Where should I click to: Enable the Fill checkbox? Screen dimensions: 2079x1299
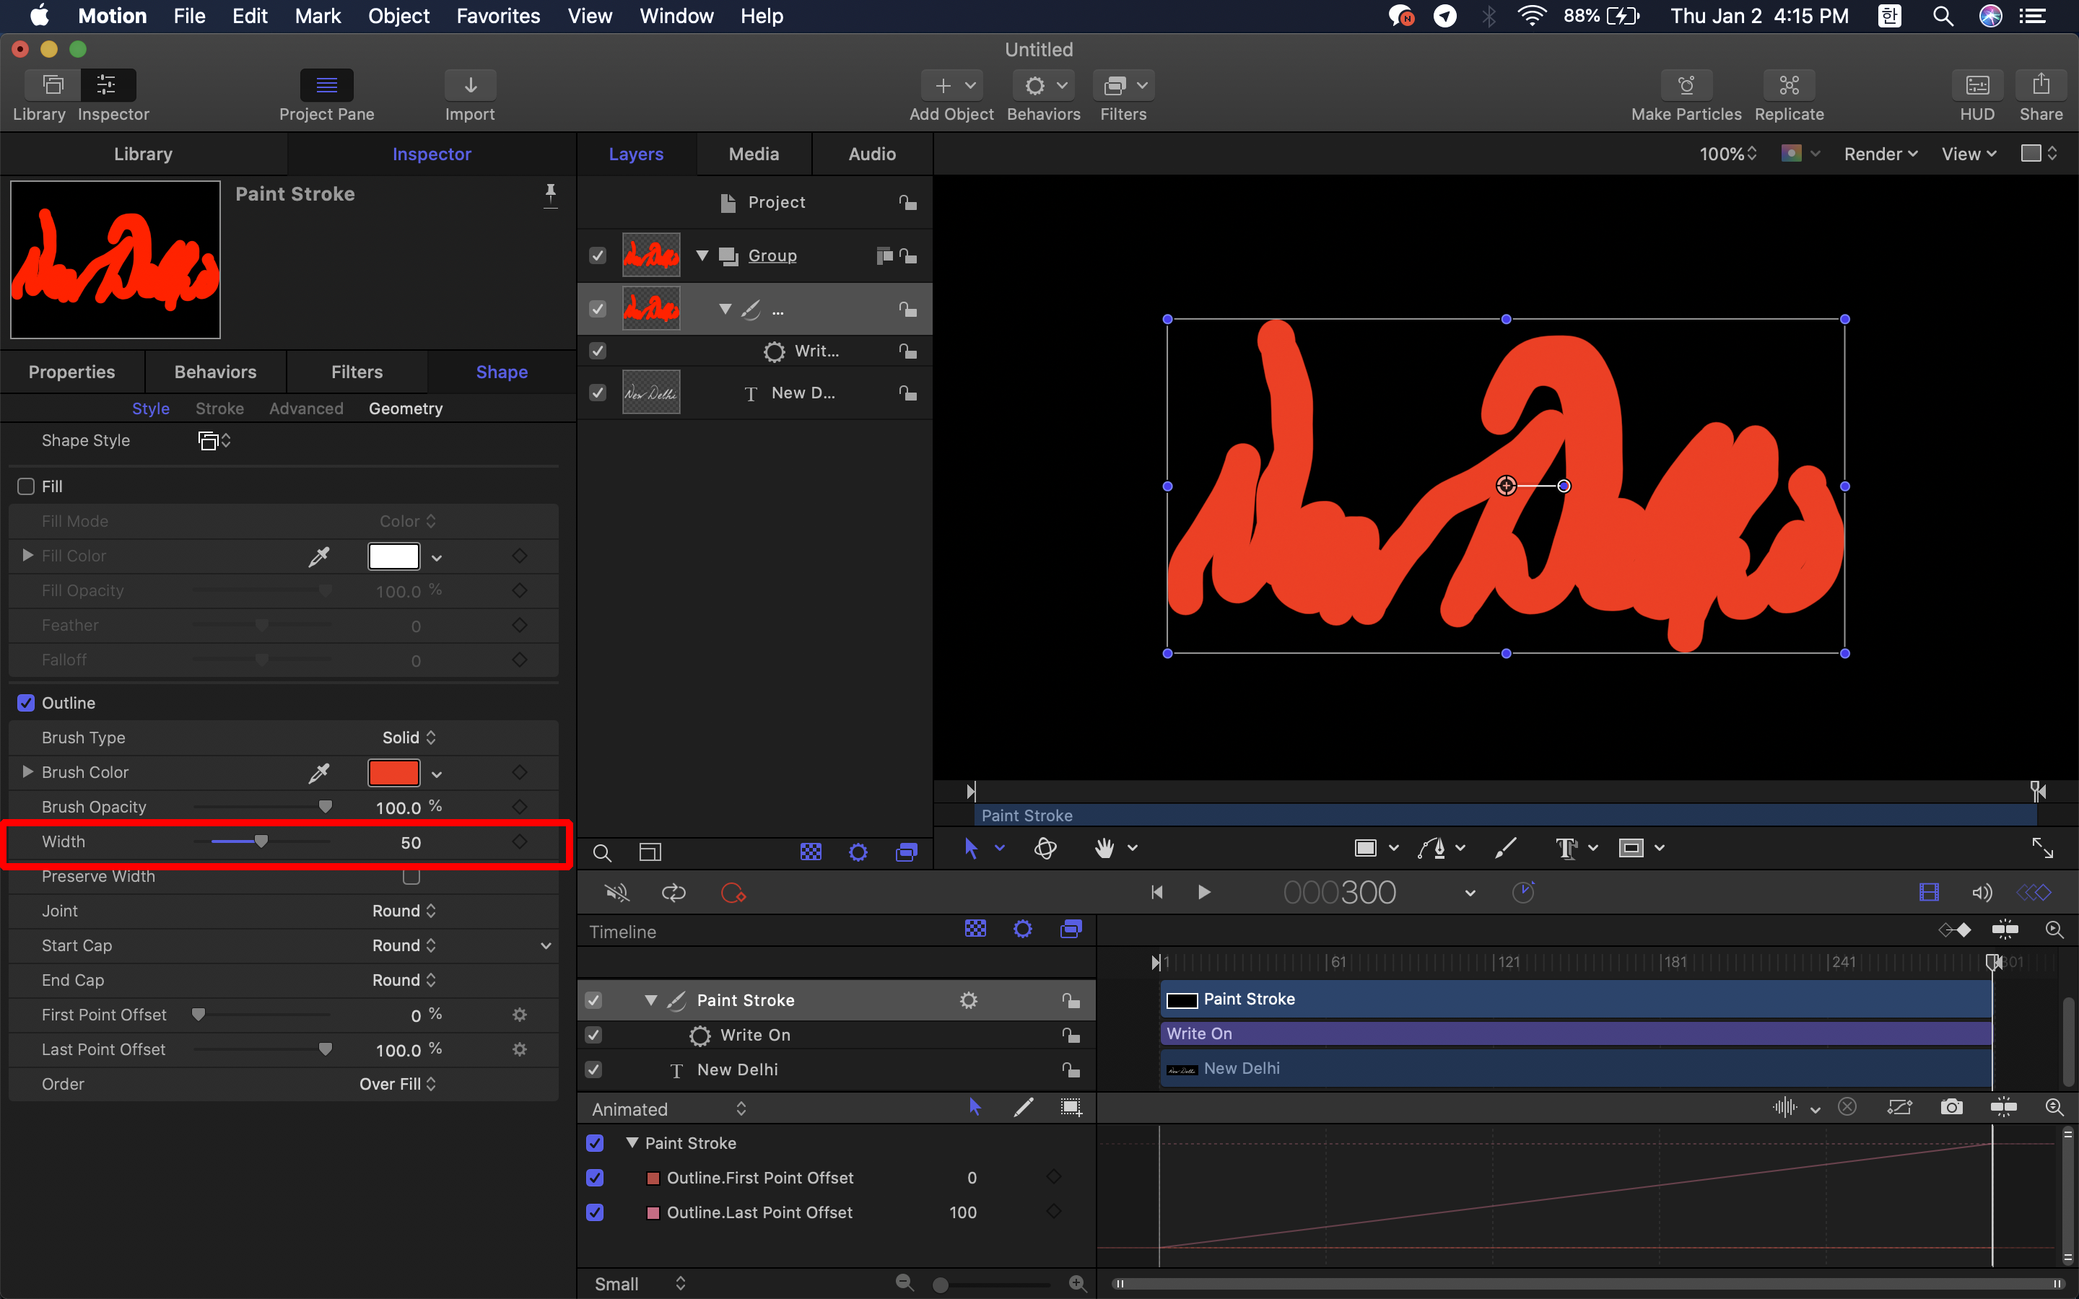click(27, 486)
